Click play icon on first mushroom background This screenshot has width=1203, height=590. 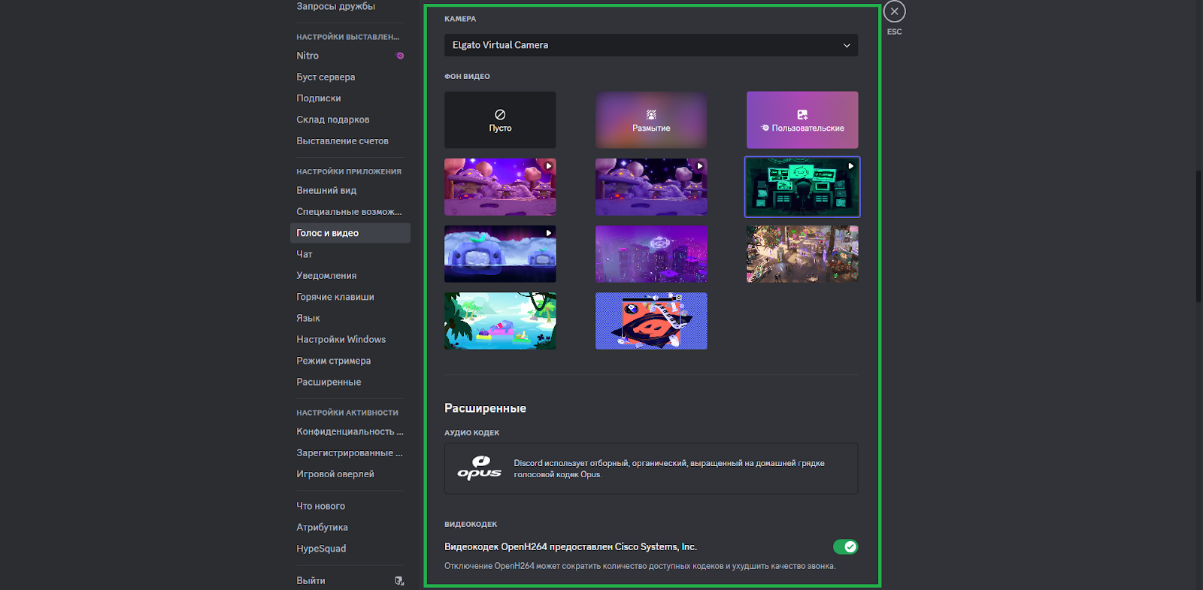pyautogui.click(x=549, y=166)
